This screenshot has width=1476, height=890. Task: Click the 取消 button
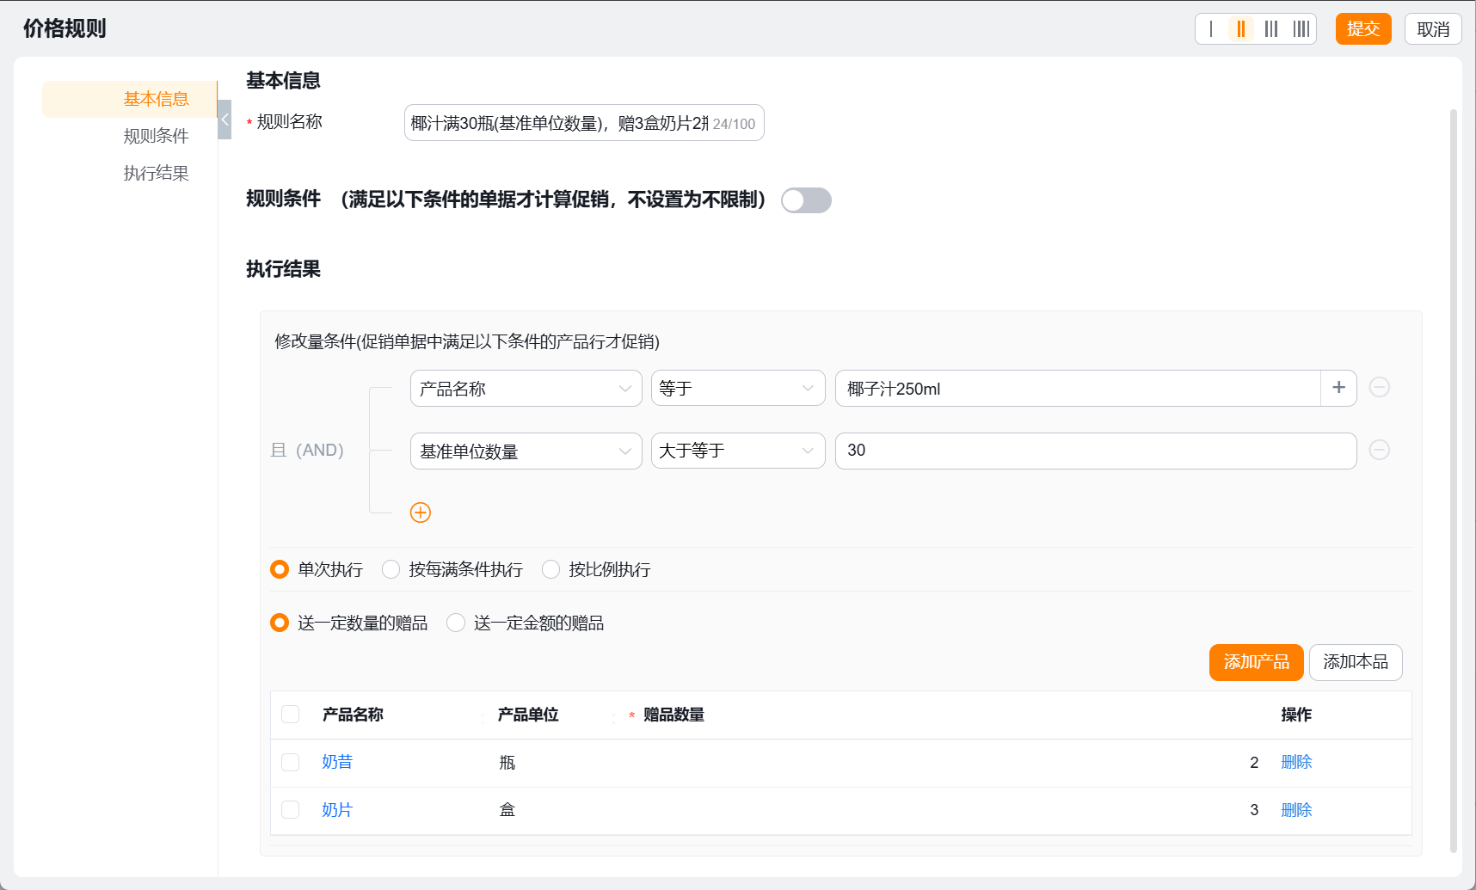click(1433, 29)
